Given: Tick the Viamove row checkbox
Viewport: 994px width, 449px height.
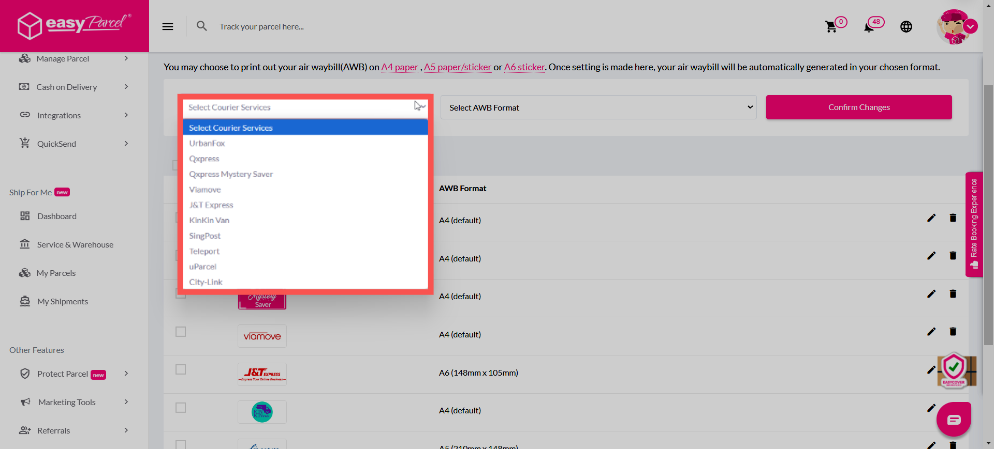Looking at the screenshot, I should click(x=181, y=332).
